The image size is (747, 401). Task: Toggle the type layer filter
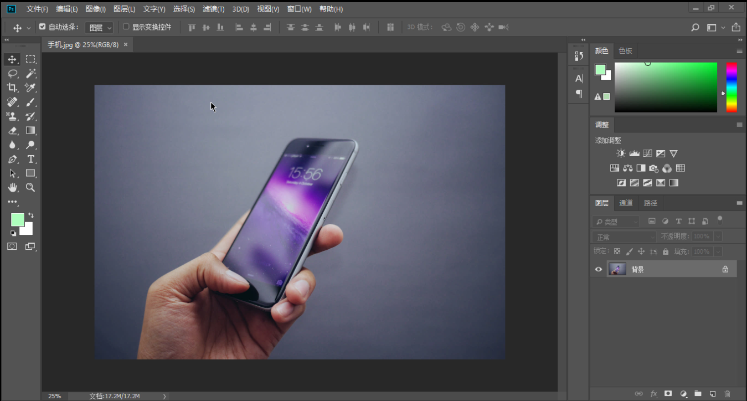click(x=678, y=222)
